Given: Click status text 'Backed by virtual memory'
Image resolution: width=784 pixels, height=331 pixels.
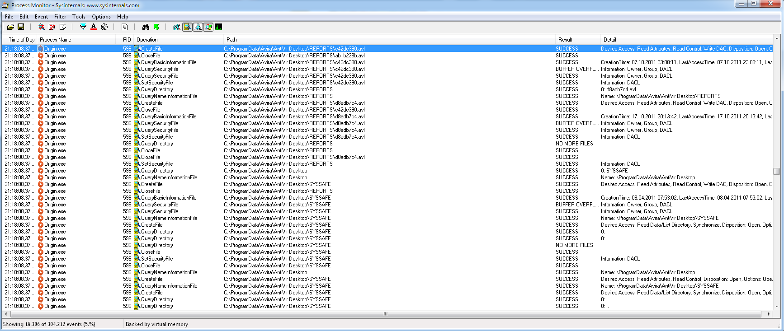Looking at the screenshot, I should click(157, 324).
